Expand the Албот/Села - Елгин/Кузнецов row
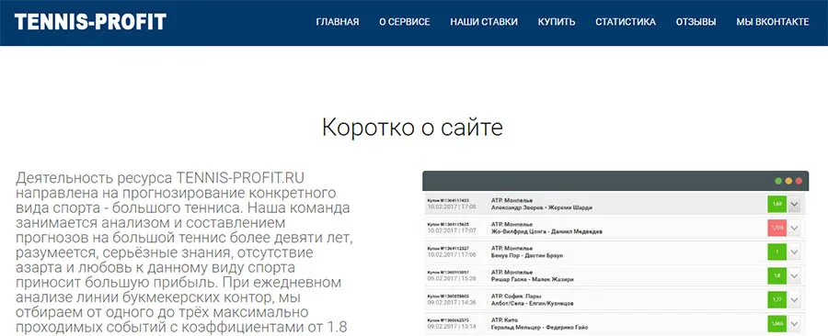This screenshot has height=336, width=828. pos(795,299)
